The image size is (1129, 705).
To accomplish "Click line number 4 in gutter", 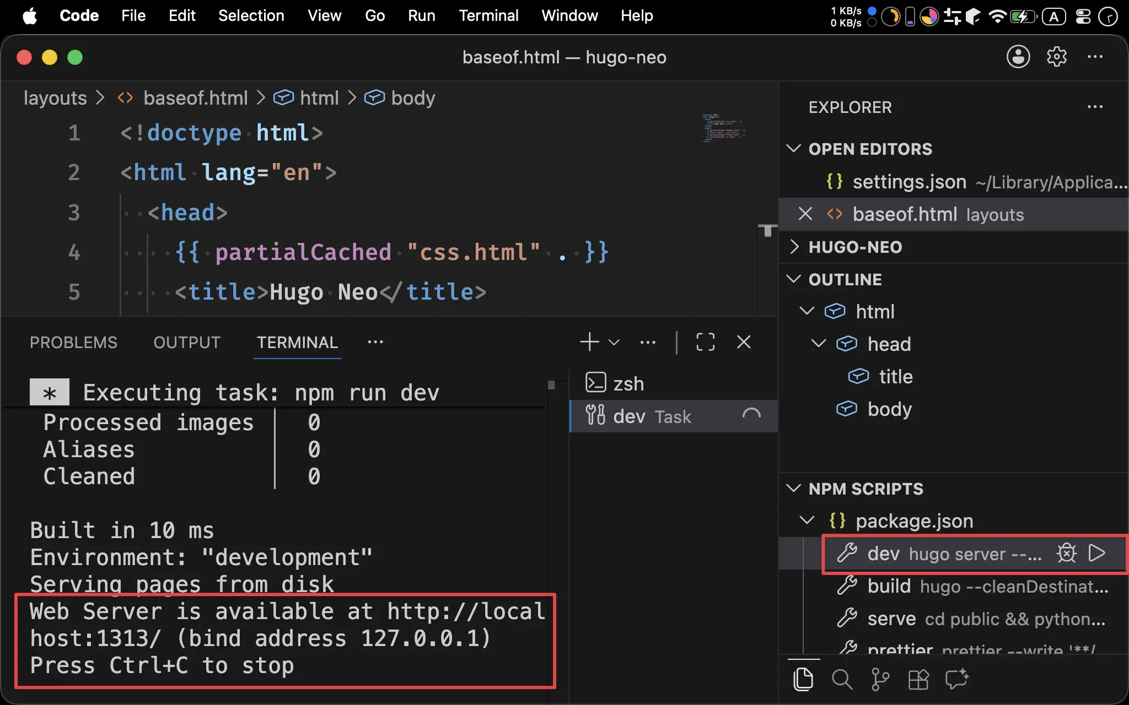I will click(74, 252).
